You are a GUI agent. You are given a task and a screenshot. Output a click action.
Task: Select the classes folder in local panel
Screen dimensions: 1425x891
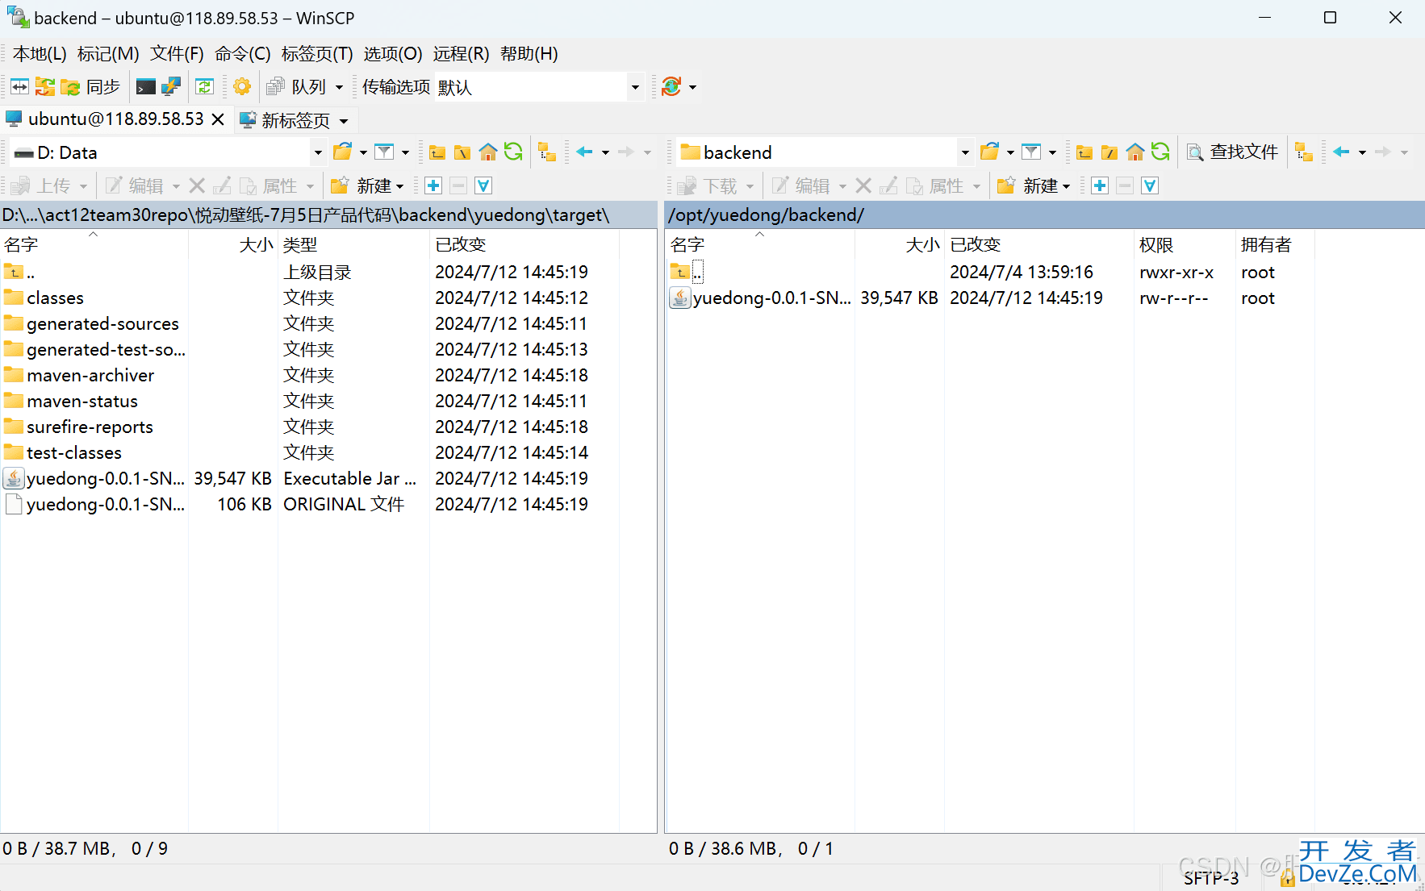[55, 298]
